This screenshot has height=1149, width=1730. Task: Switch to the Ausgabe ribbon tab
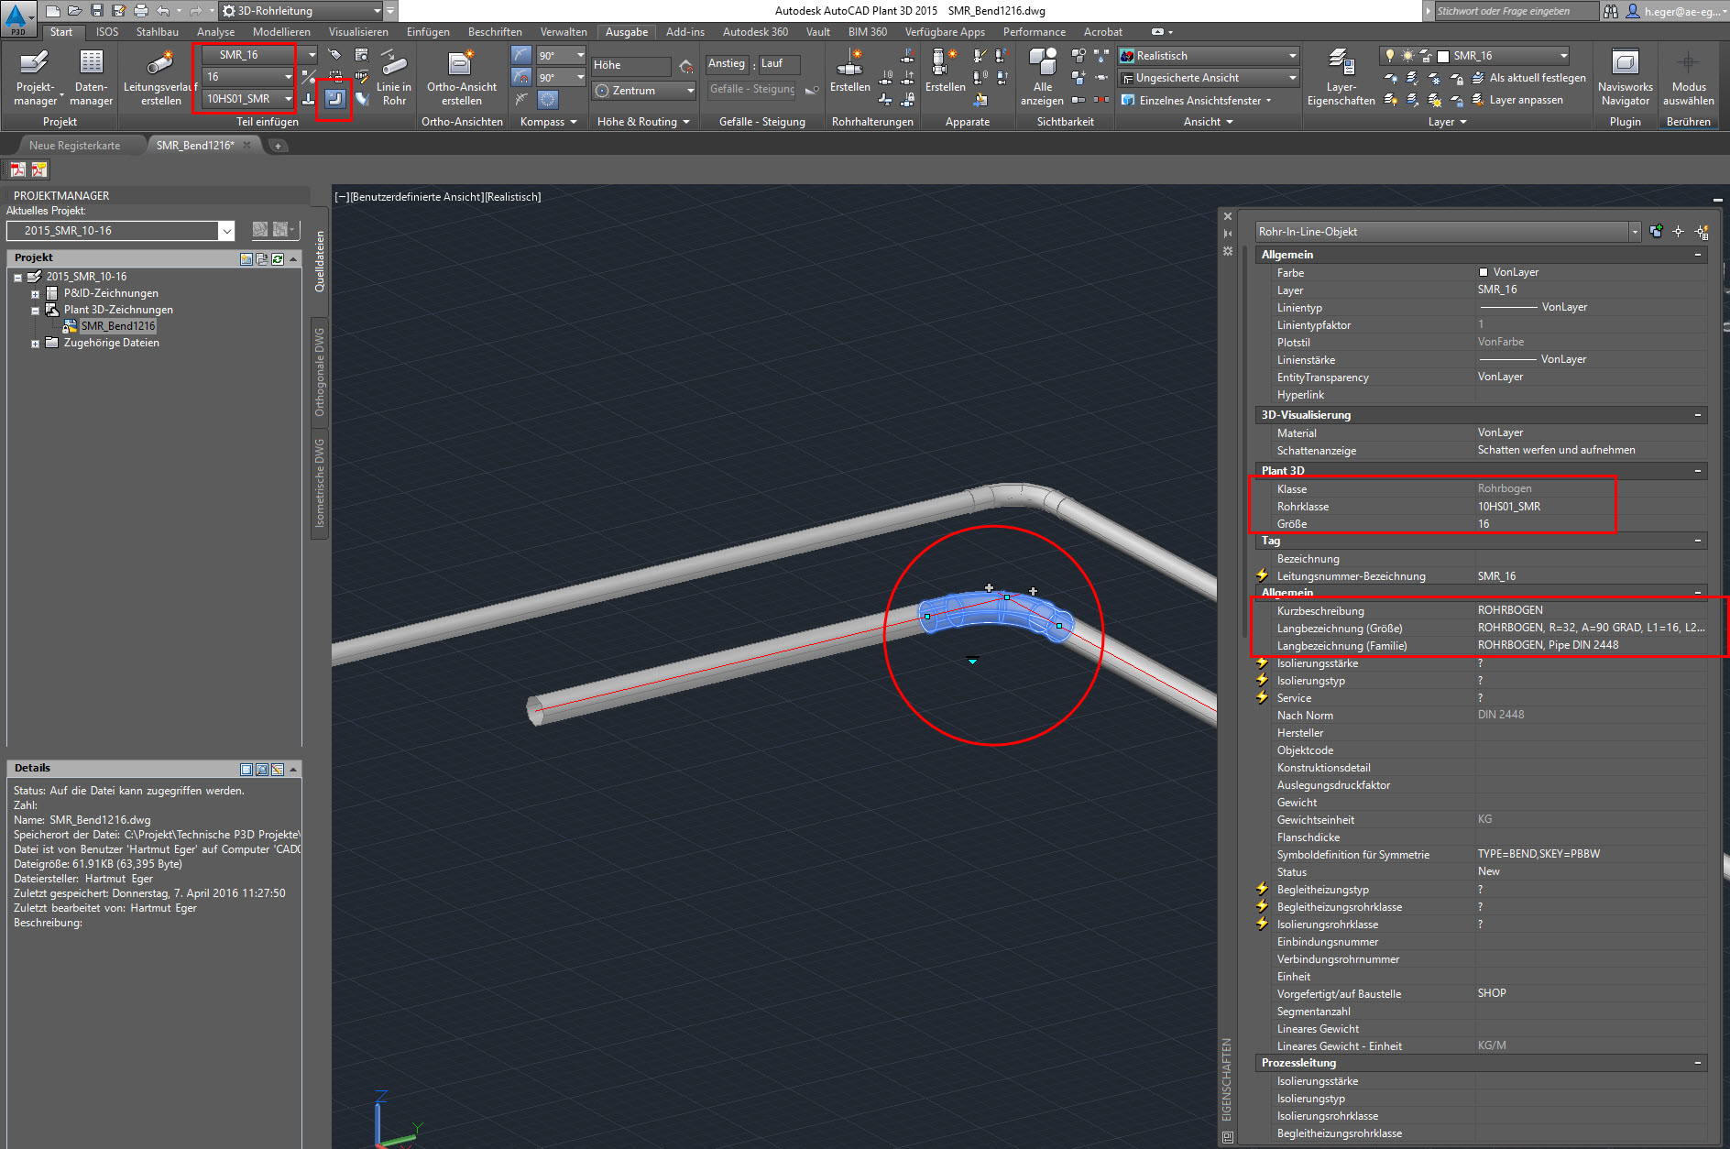tap(627, 32)
